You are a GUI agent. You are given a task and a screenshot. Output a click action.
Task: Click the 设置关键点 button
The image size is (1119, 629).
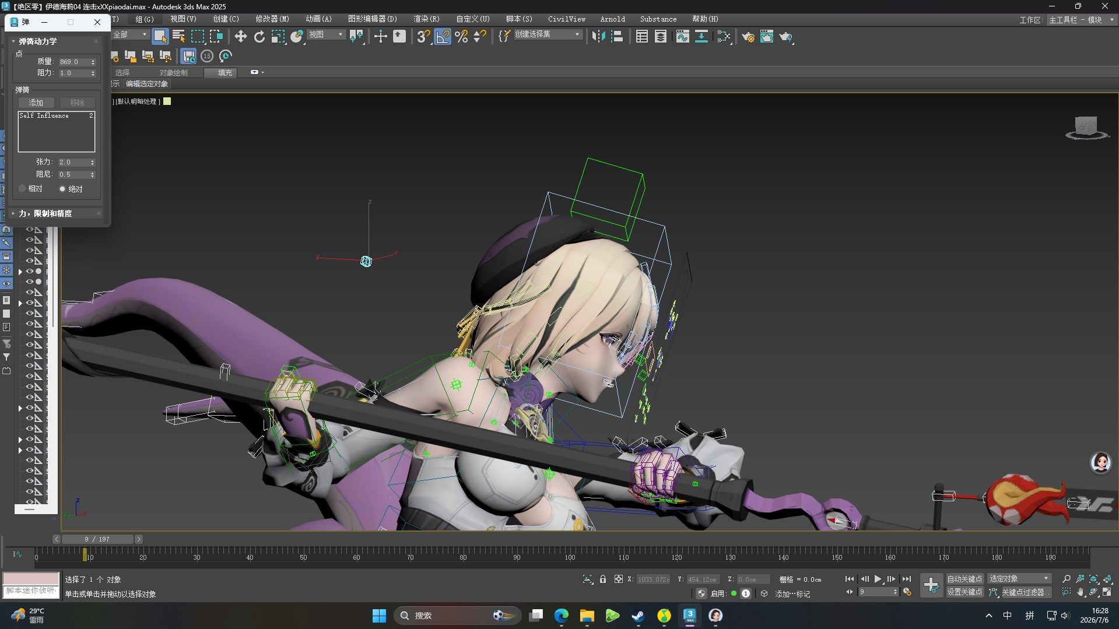coord(964,592)
